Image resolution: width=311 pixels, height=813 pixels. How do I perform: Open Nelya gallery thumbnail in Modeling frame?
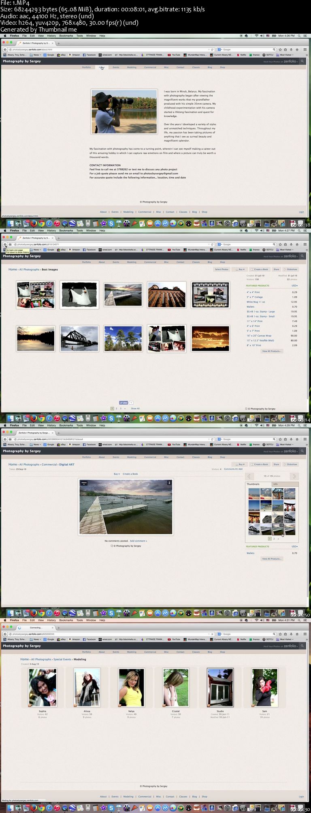[132, 688]
